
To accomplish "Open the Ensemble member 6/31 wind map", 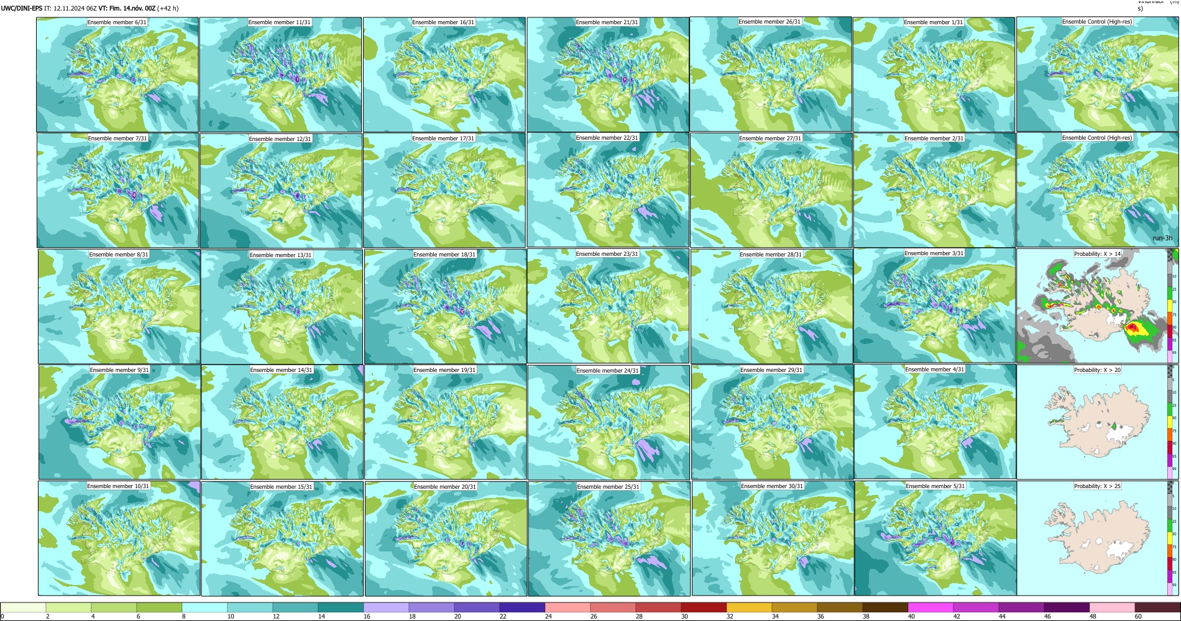I will coord(117,75).
